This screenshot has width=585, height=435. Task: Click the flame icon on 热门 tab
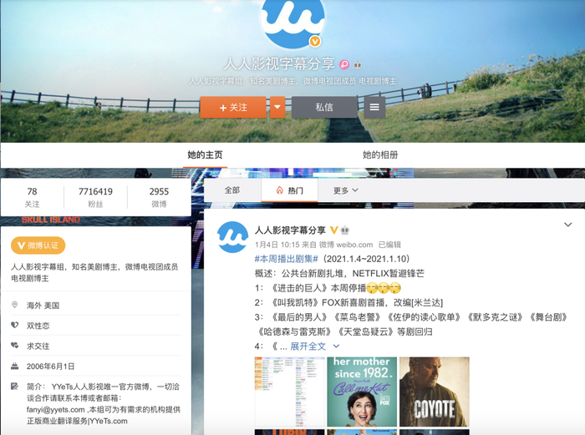[x=279, y=190]
